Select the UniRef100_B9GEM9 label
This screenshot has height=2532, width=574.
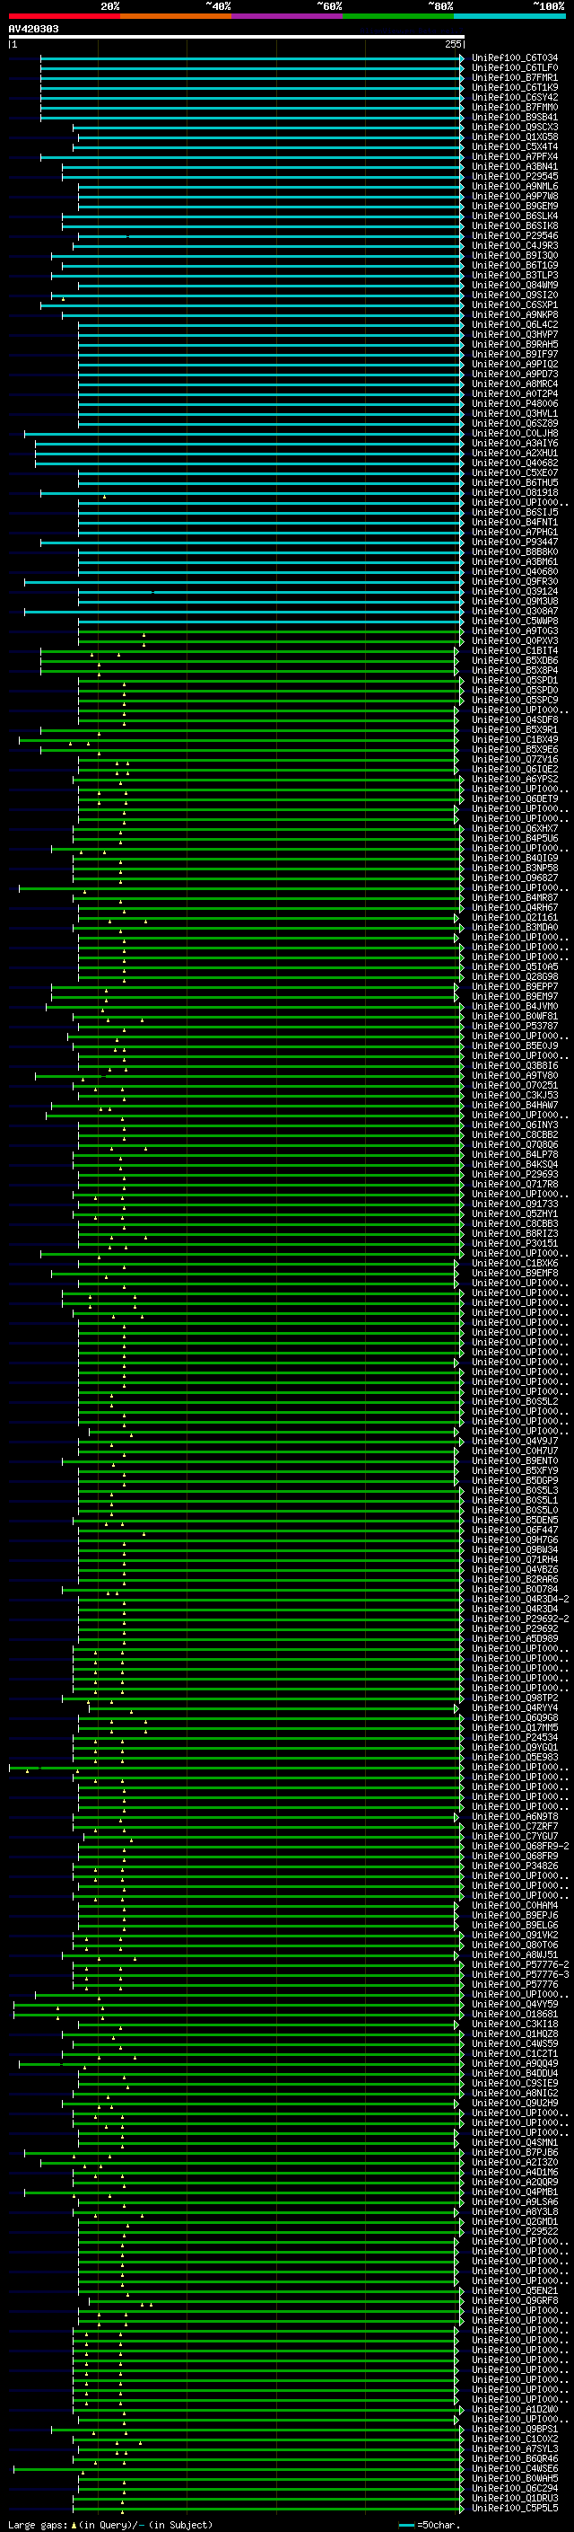[x=514, y=207]
